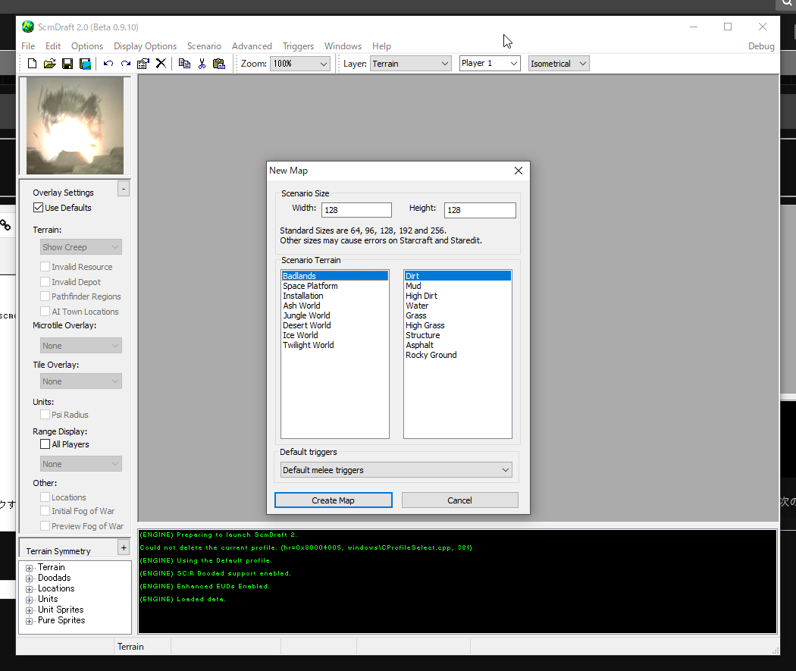The image size is (796, 671).
Task: Select Desert World tileset
Action: 335,325
